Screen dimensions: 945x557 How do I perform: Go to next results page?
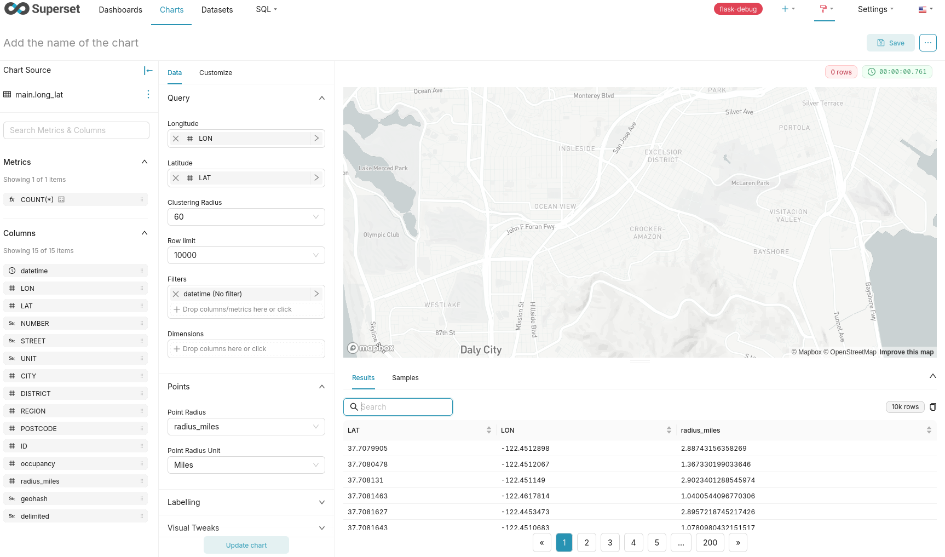pyautogui.click(x=738, y=543)
